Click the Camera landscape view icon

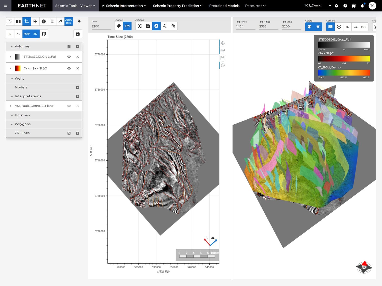[330, 26]
